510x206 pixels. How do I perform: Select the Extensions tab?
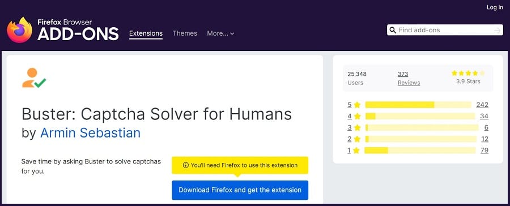click(x=146, y=33)
